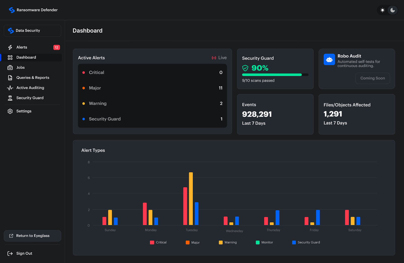Switch to dark mode moon icon
Screen dimensions: 404x263
[393, 10]
